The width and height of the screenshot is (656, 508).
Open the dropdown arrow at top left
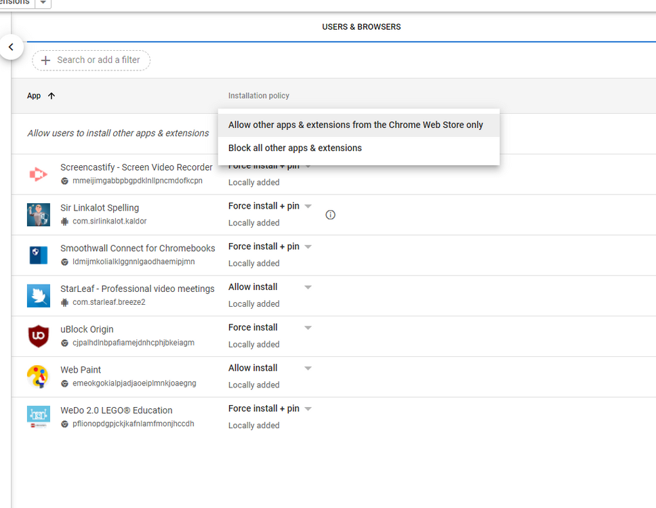[x=43, y=3]
